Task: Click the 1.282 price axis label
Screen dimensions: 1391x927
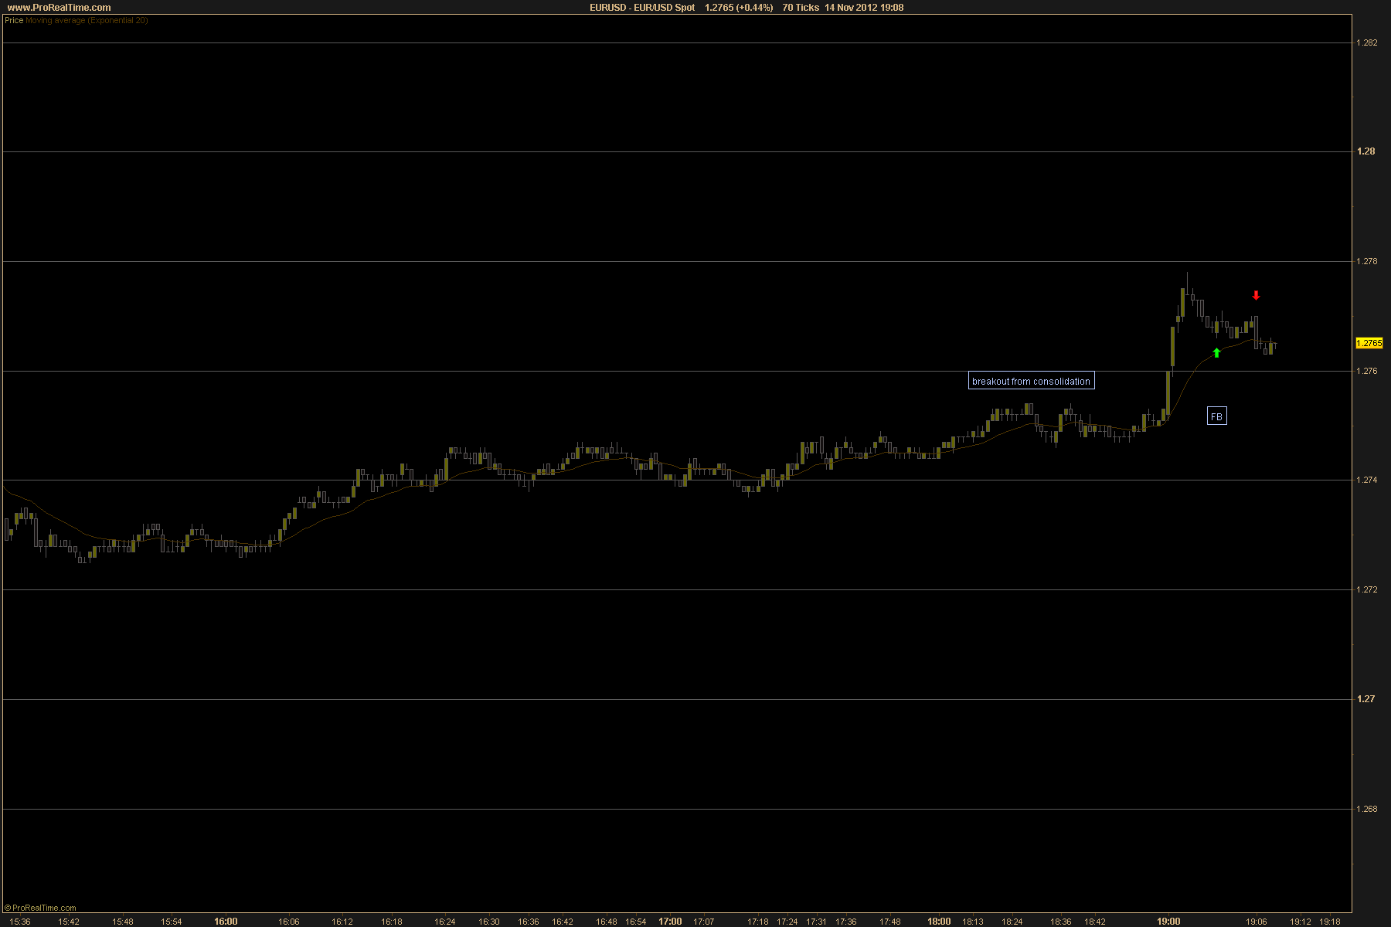Action: pos(1367,42)
